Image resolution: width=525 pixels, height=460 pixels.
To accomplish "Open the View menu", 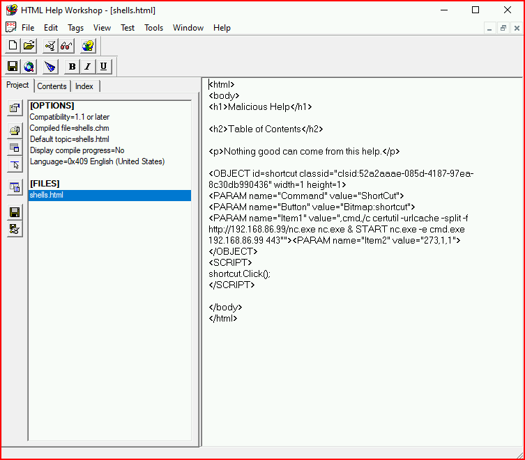I will coord(102,28).
